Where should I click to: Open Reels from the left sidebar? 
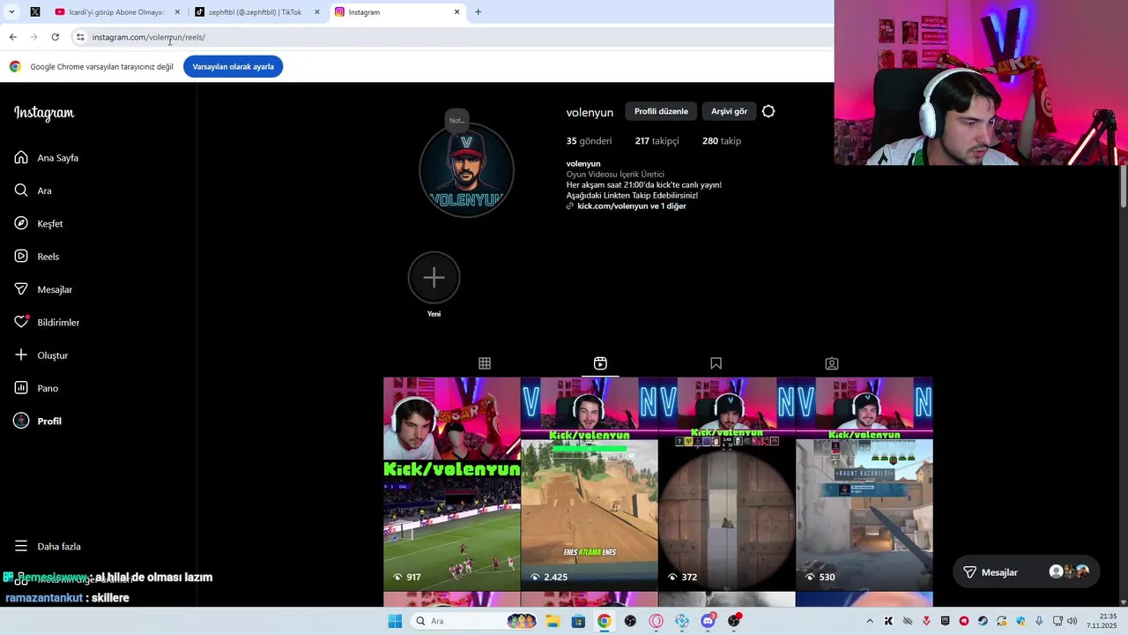(36, 257)
